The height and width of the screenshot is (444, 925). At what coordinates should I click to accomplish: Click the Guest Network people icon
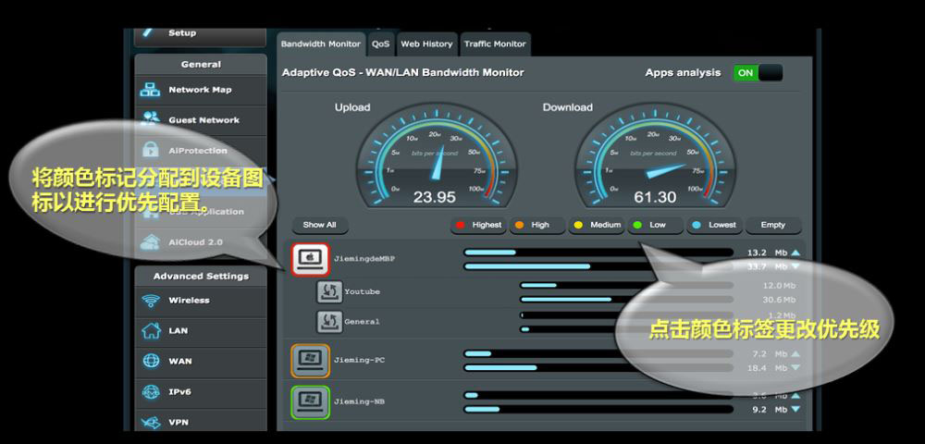coord(151,119)
